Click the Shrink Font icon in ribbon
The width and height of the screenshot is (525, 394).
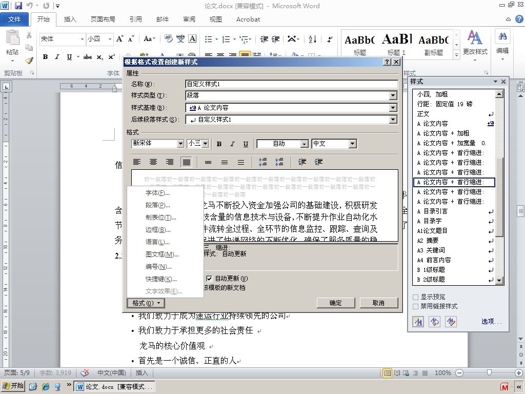point(131,39)
